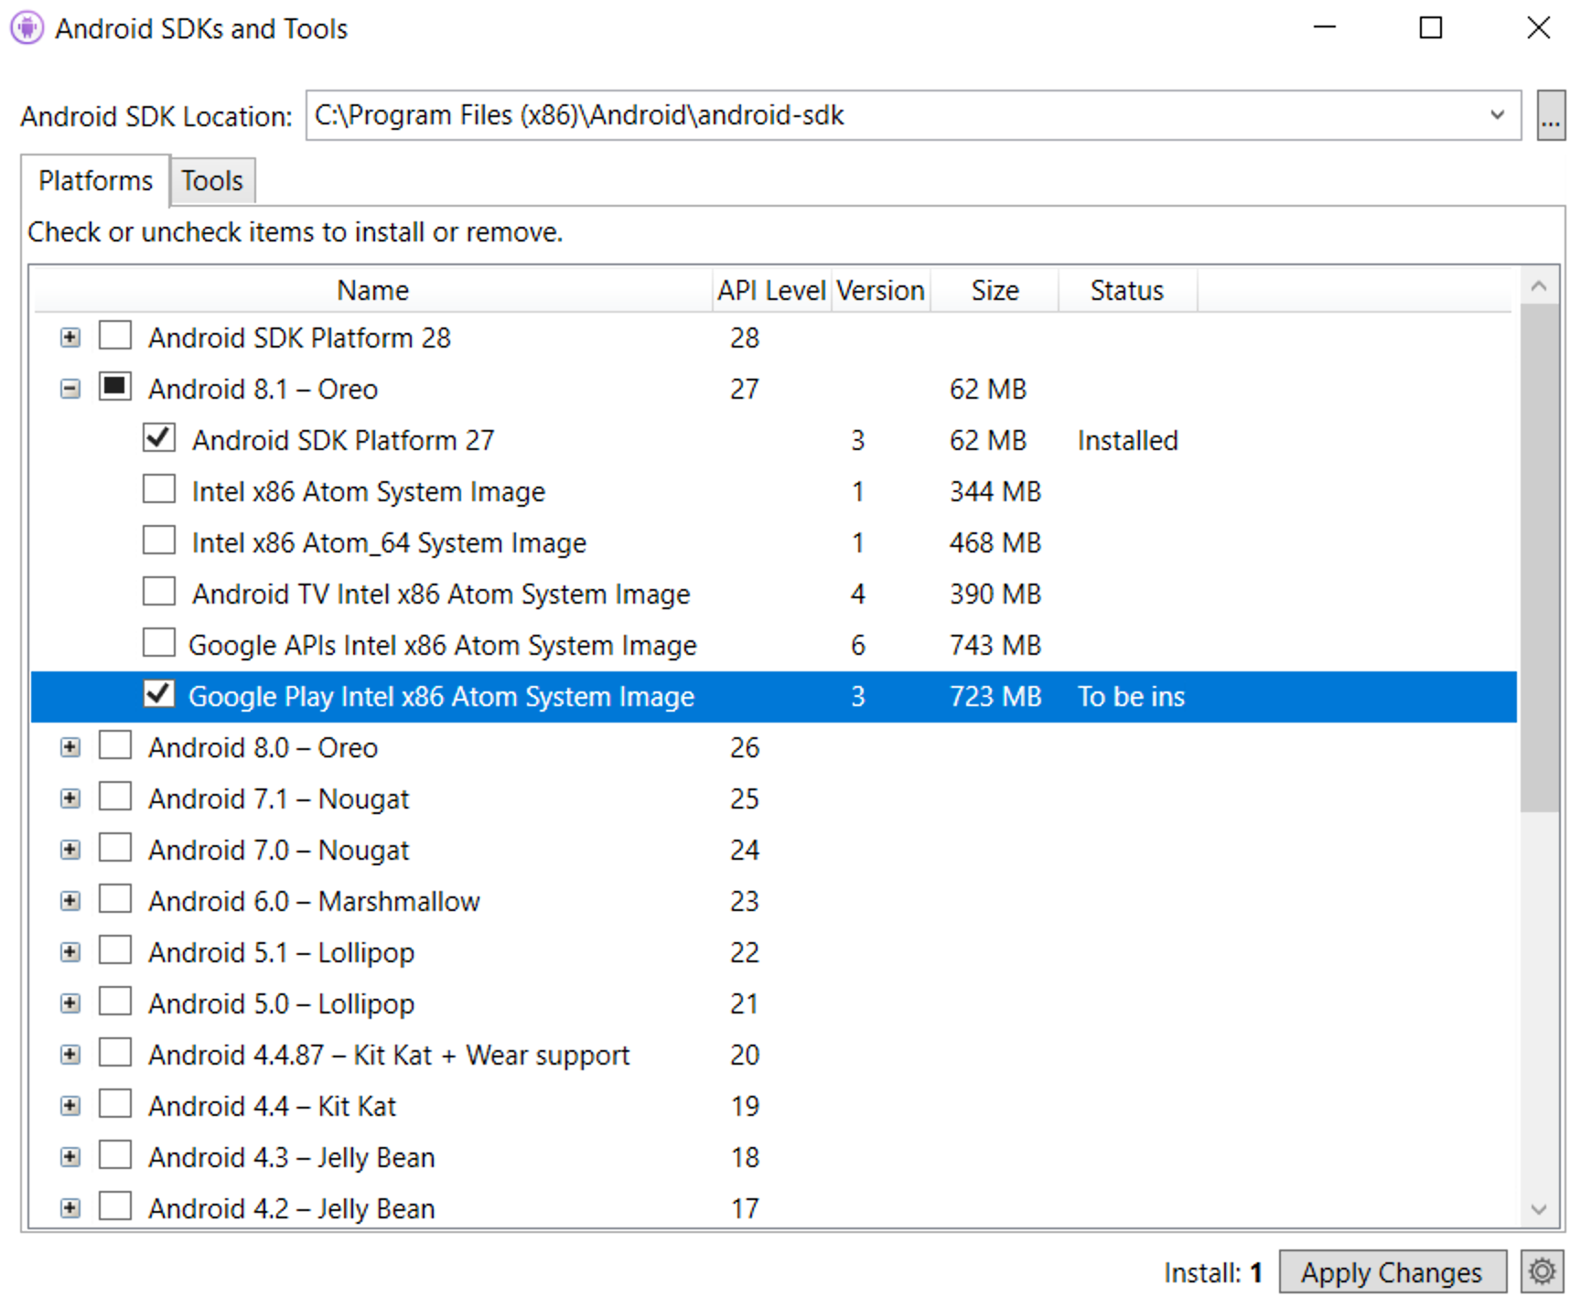Uncheck Android SDK Platform 27 checkbox
This screenshot has height=1308, width=1581.
pyautogui.click(x=159, y=437)
